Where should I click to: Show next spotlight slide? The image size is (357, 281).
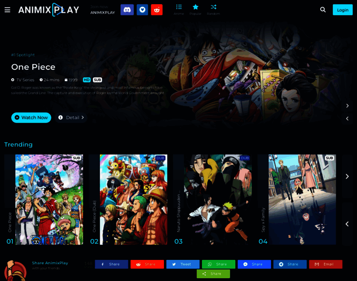click(x=347, y=106)
